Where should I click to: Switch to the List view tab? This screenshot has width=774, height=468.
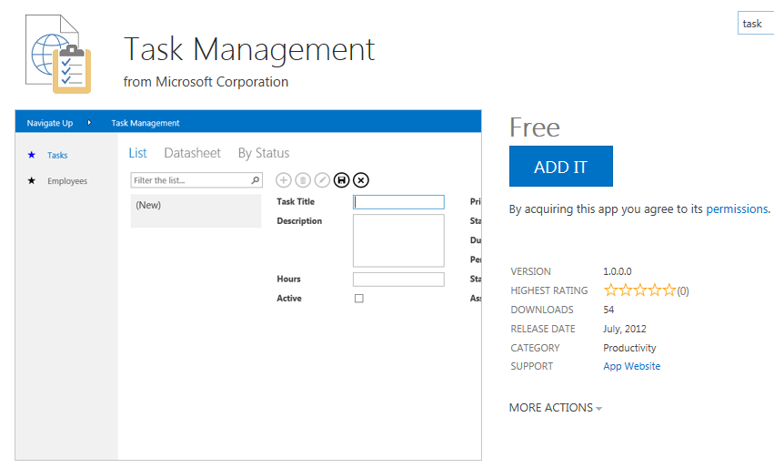click(x=137, y=153)
